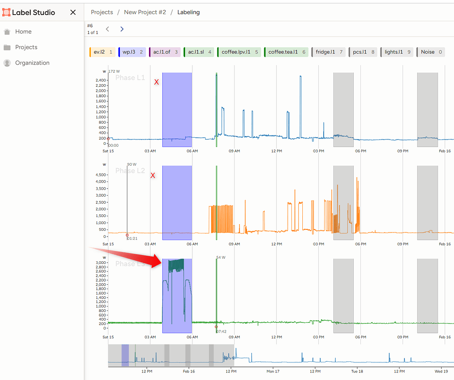Activate the coffee.tea.l1 label
This screenshot has height=380, width=454.
(x=286, y=52)
